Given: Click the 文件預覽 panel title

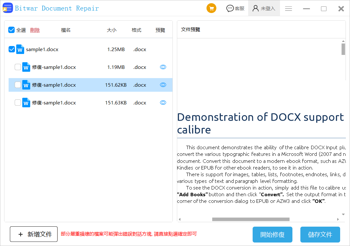Looking at the screenshot, I should 190,30.
